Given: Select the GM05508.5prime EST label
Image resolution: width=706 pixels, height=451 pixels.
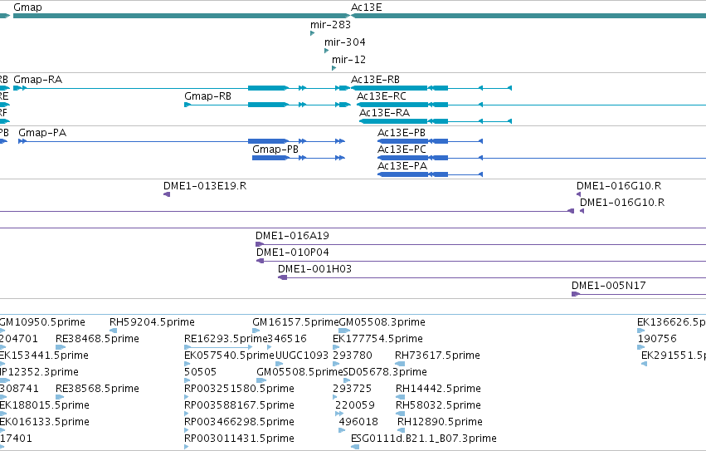Looking at the screenshot, I should pos(299,372).
